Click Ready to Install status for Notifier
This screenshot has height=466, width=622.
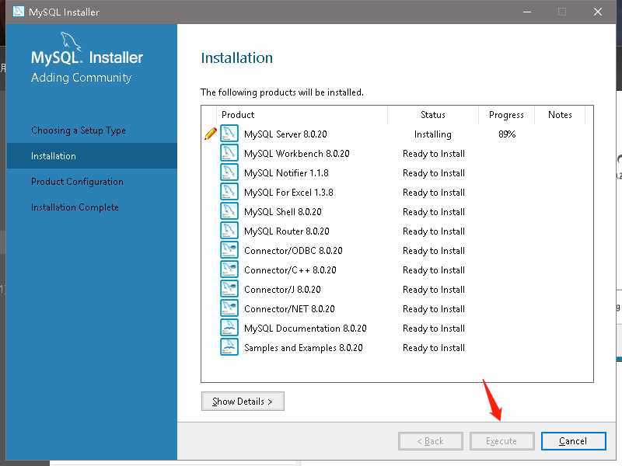pos(434,173)
